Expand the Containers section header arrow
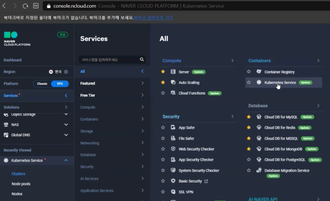330x201 pixels. (318, 60)
